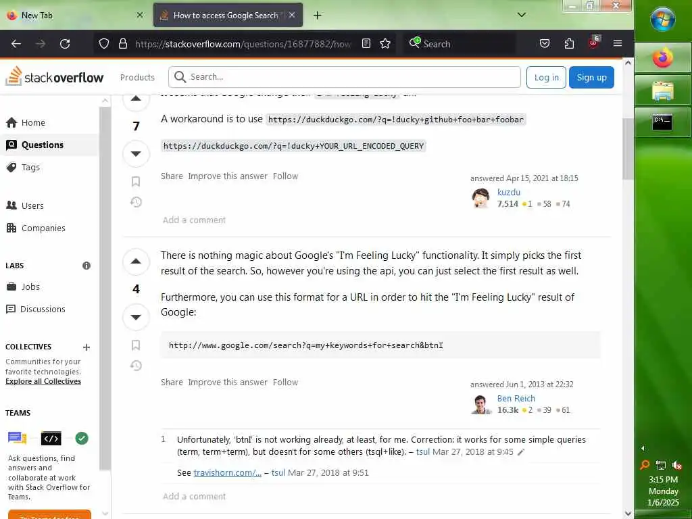Click Ben Reich's avatar photo
692x519 pixels.
coord(480,404)
